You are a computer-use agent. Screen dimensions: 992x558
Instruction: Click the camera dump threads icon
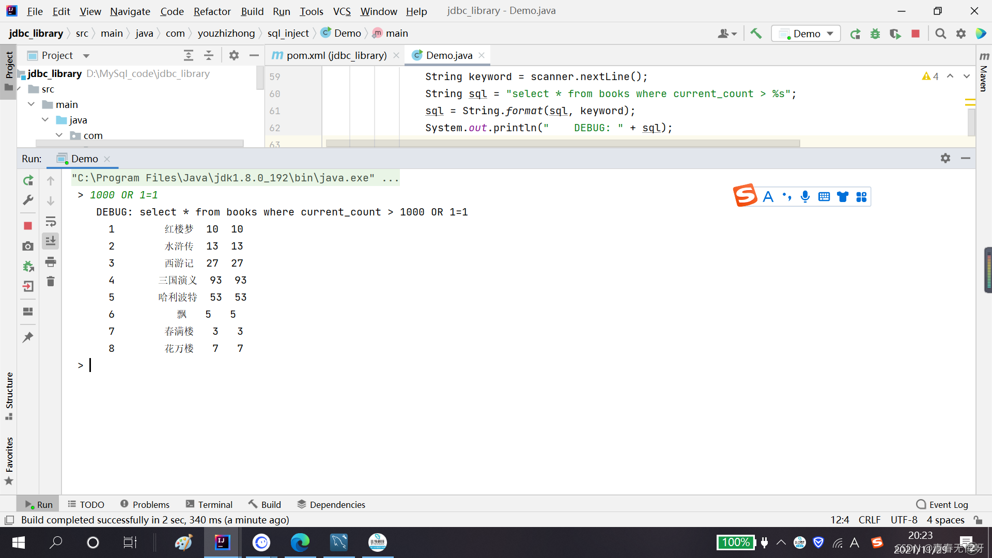click(x=28, y=246)
